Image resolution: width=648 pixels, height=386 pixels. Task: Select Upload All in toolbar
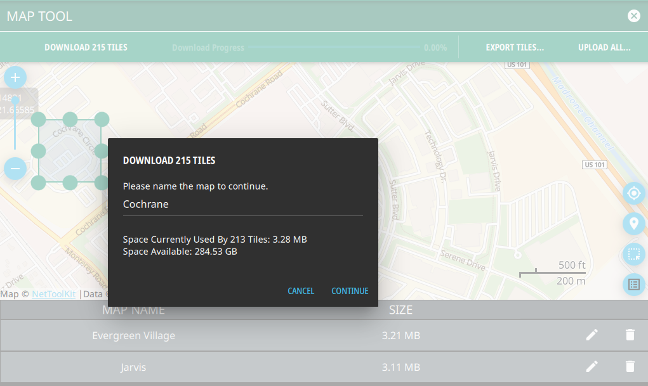[x=604, y=48]
